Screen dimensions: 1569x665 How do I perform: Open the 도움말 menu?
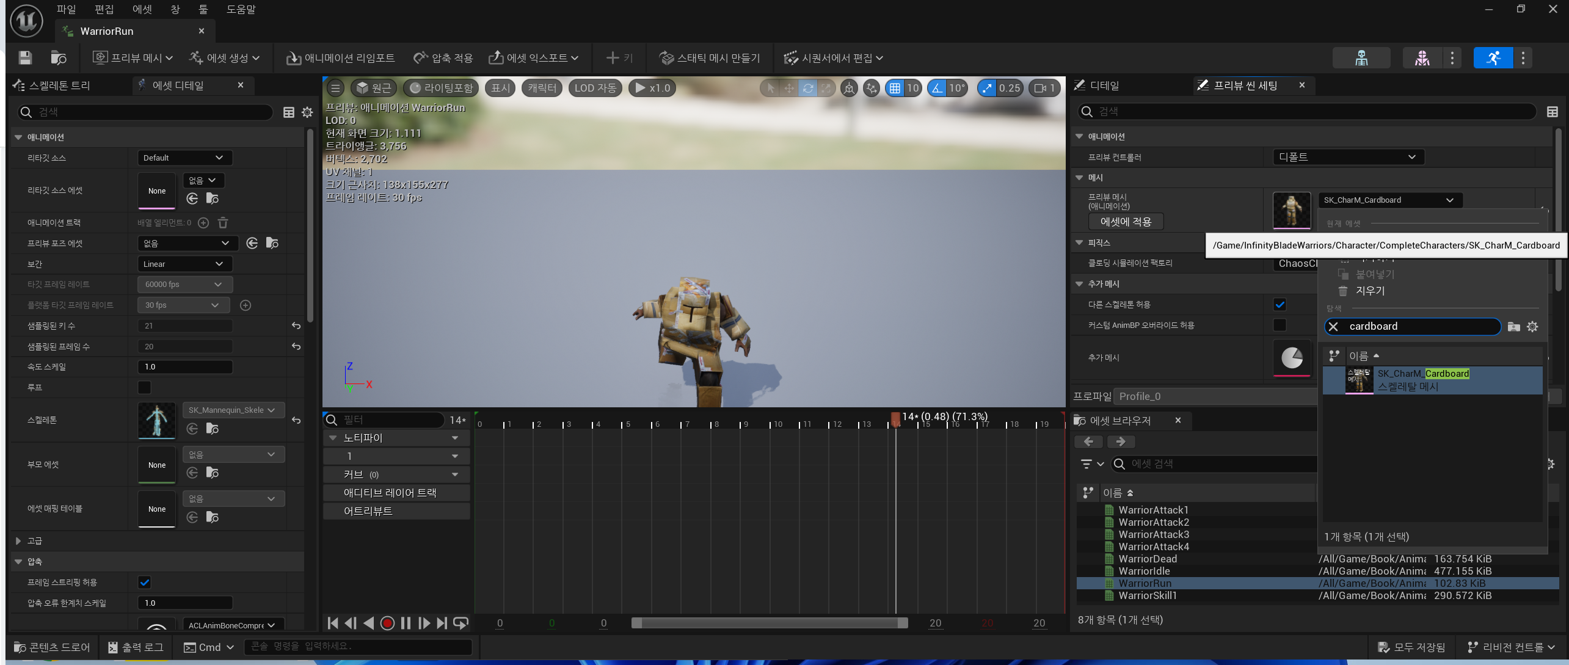tap(241, 9)
